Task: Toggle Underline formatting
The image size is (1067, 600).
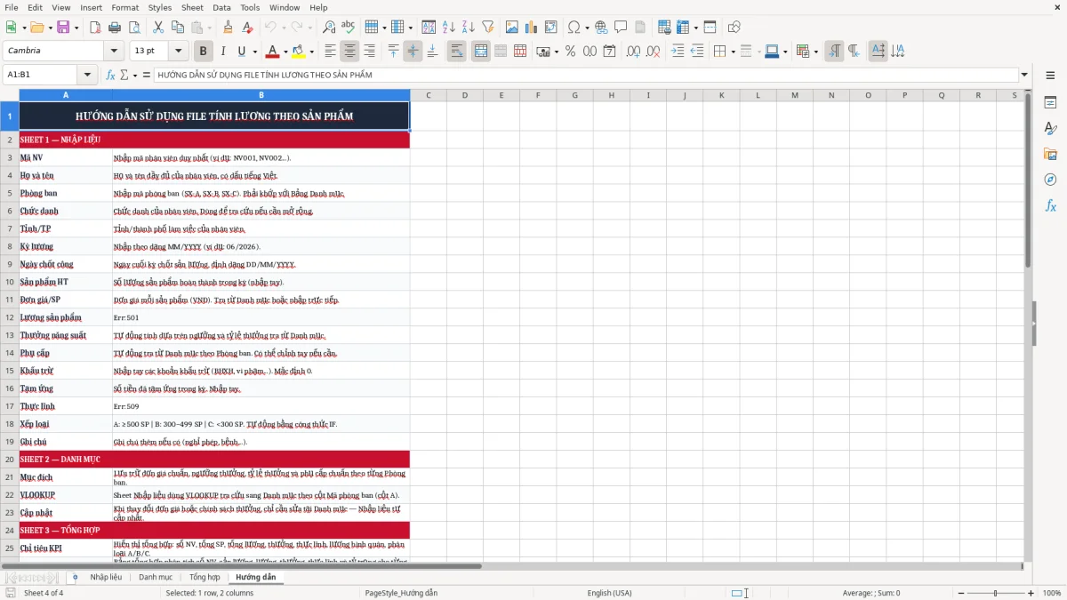Action: [x=242, y=52]
